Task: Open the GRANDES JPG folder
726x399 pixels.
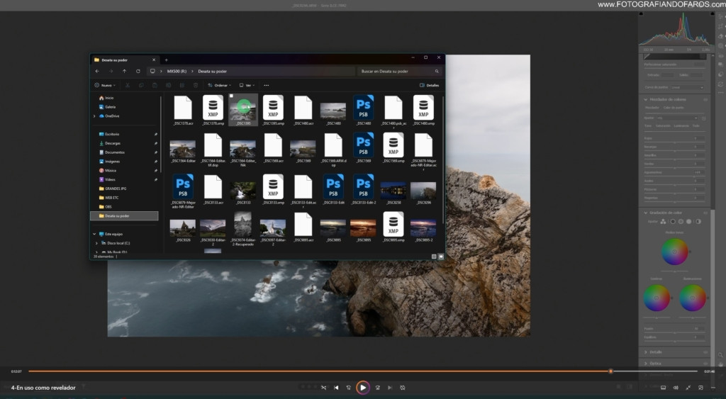Action: coord(113,189)
